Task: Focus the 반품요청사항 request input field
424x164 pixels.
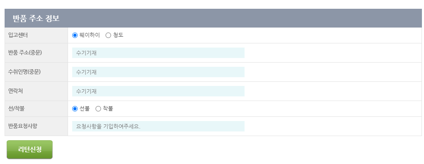Action: (x=158, y=126)
